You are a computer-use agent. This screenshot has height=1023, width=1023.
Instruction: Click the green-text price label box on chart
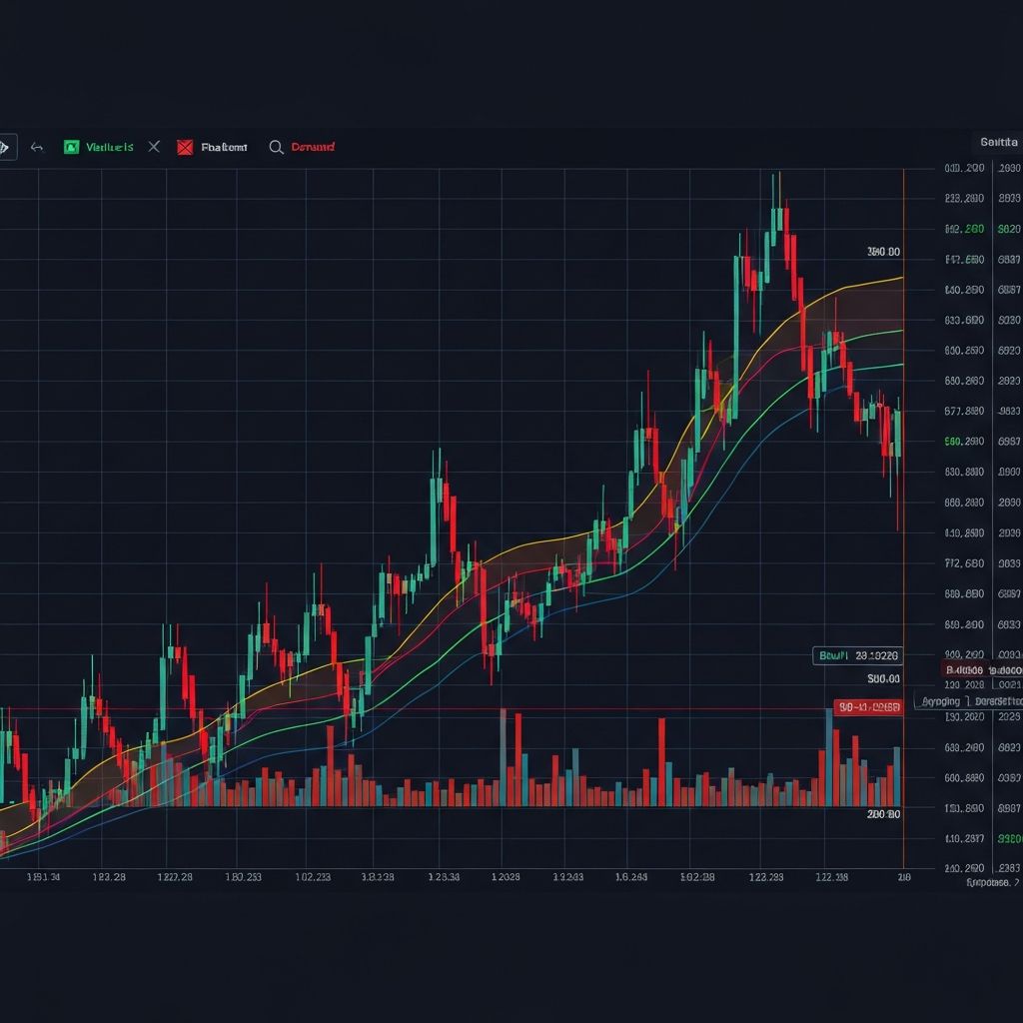click(858, 656)
